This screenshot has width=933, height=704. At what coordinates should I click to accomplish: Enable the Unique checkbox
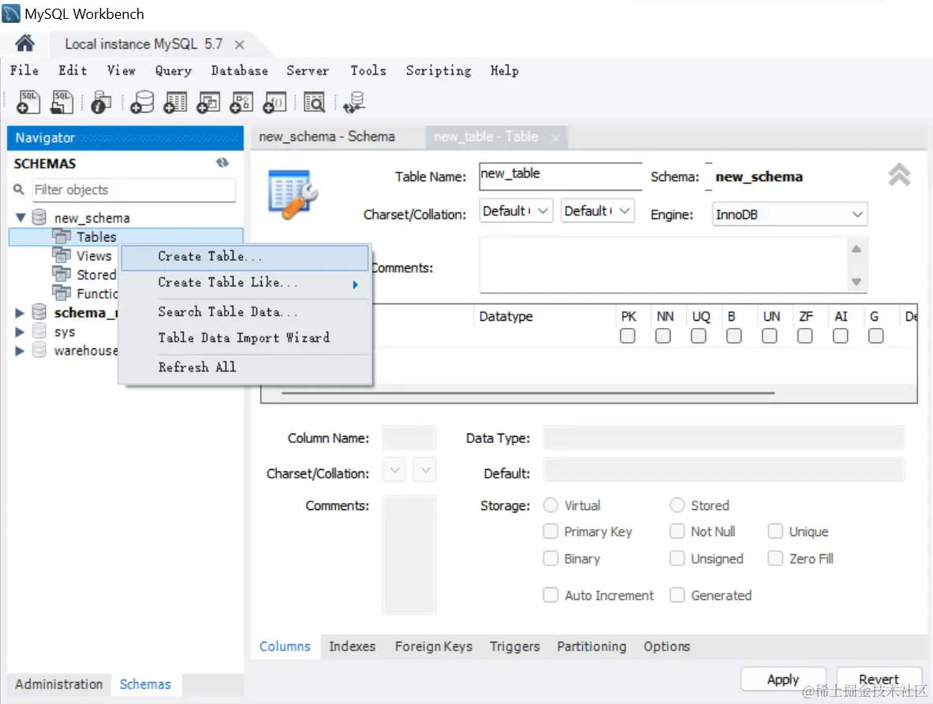click(775, 531)
